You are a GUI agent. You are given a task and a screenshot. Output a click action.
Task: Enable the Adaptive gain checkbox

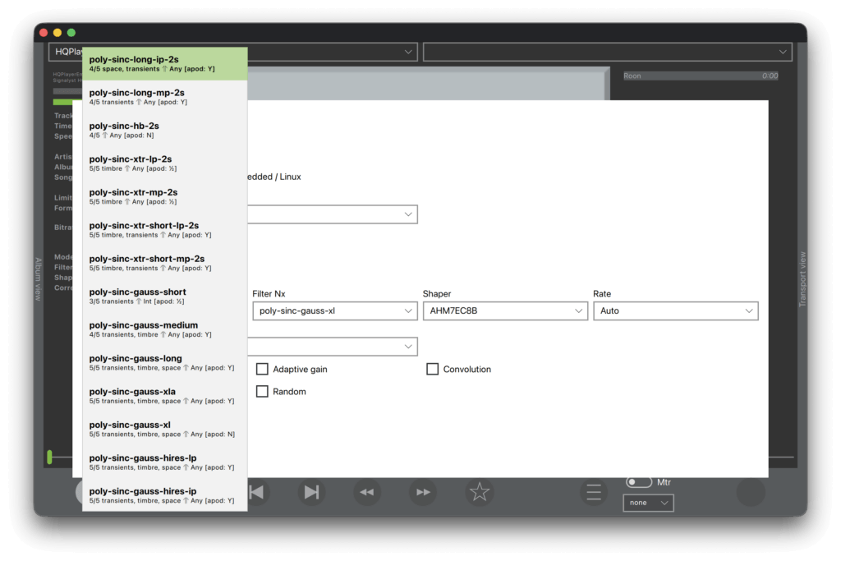(x=262, y=369)
